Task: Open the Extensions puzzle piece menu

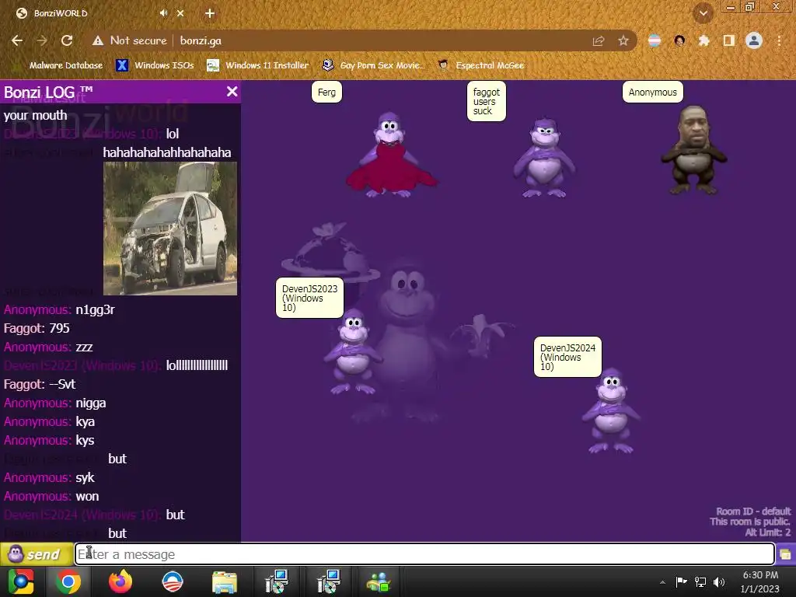Action: pyautogui.click(x=704, y=40)
